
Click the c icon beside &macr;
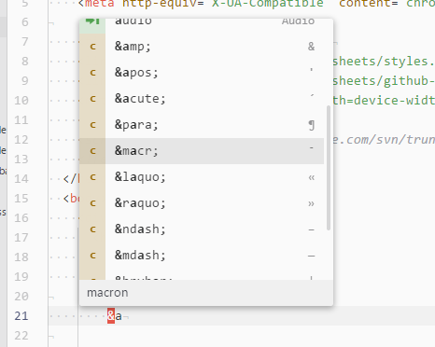pos(92,151)
